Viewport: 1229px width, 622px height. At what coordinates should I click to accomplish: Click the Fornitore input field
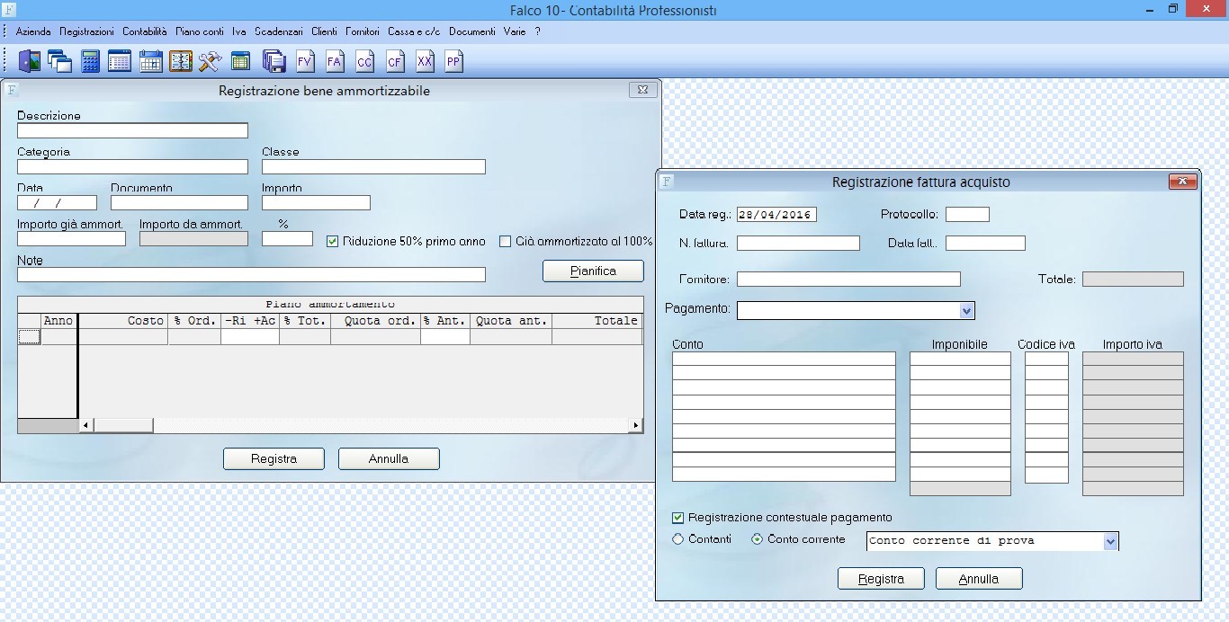click(848, 279)
